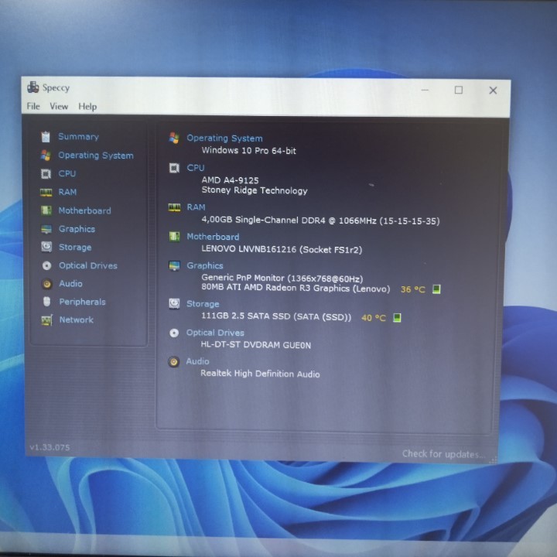Viewport: 557px width, 557px height.
Task: Click the green graphics temperature indicator
Action: (436, 289)
